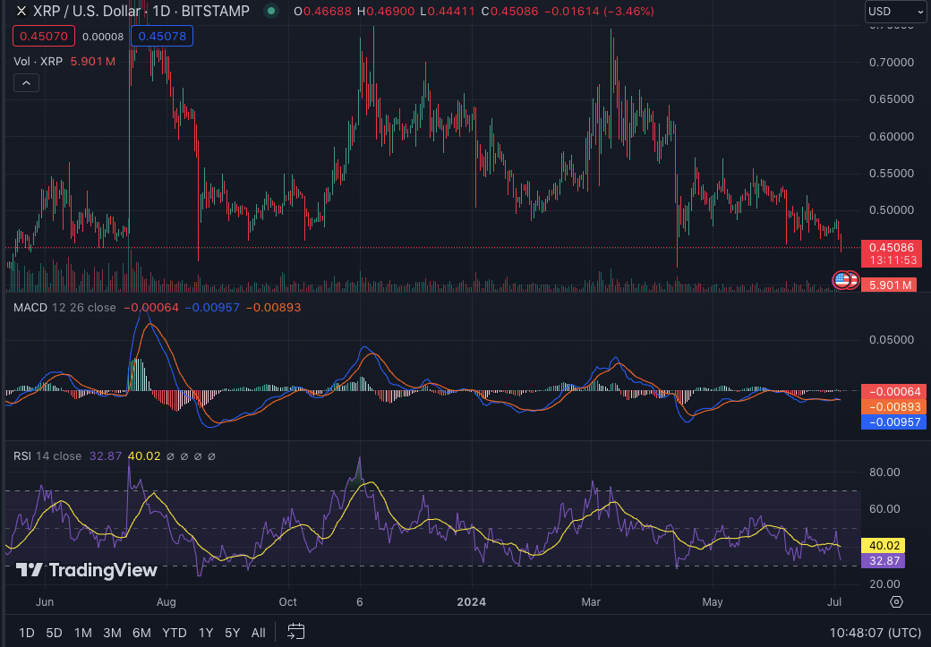
Task: Open chart settings gear icon
Action: point(897,602)
